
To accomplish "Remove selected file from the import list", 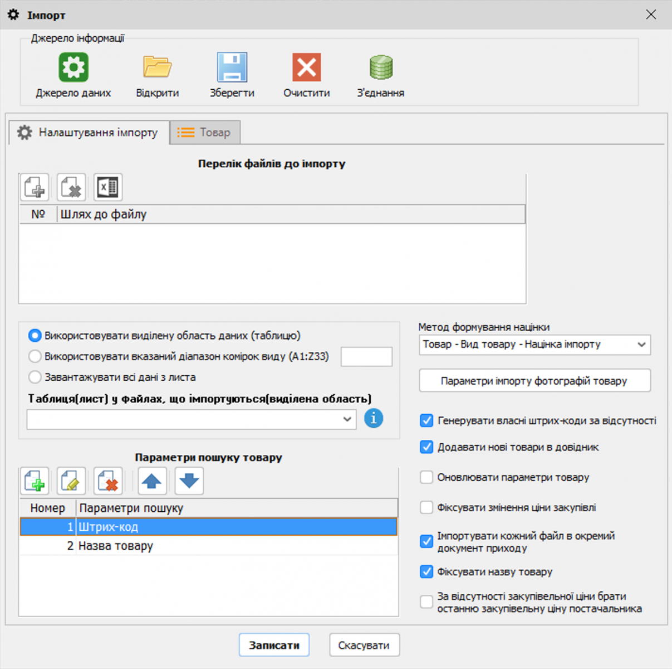I will [x=71, y=187].
